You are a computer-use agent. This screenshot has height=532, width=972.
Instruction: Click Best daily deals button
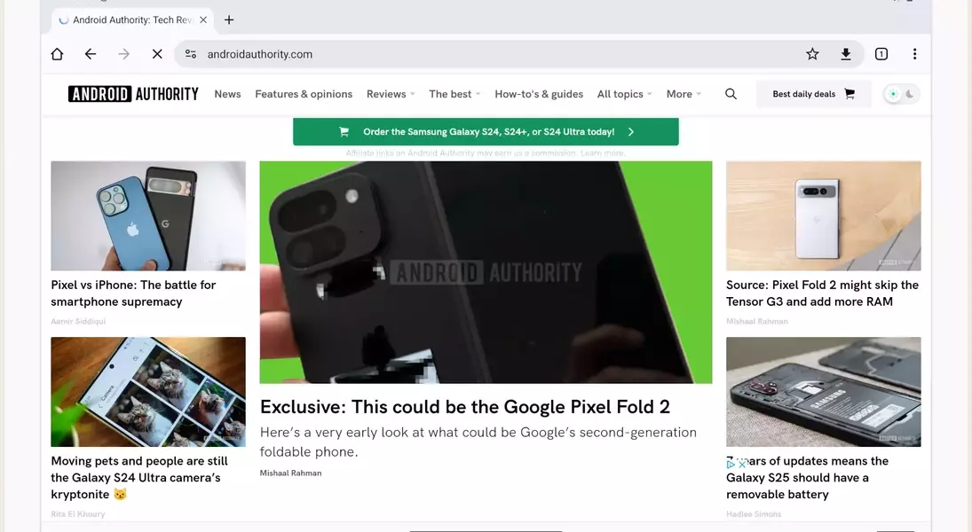point(813,94)
